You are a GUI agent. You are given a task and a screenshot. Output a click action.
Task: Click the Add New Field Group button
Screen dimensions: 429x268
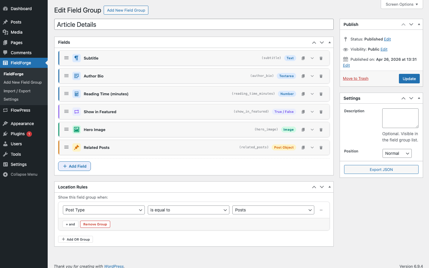click(x=126, y=10)
